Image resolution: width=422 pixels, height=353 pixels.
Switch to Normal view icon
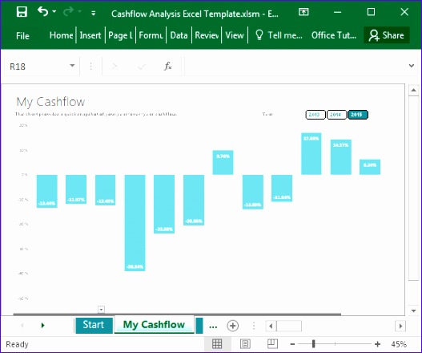tap(217, 344)
